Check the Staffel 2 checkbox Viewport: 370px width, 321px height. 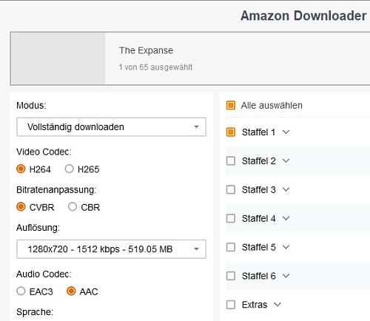[x=231, y=161]
